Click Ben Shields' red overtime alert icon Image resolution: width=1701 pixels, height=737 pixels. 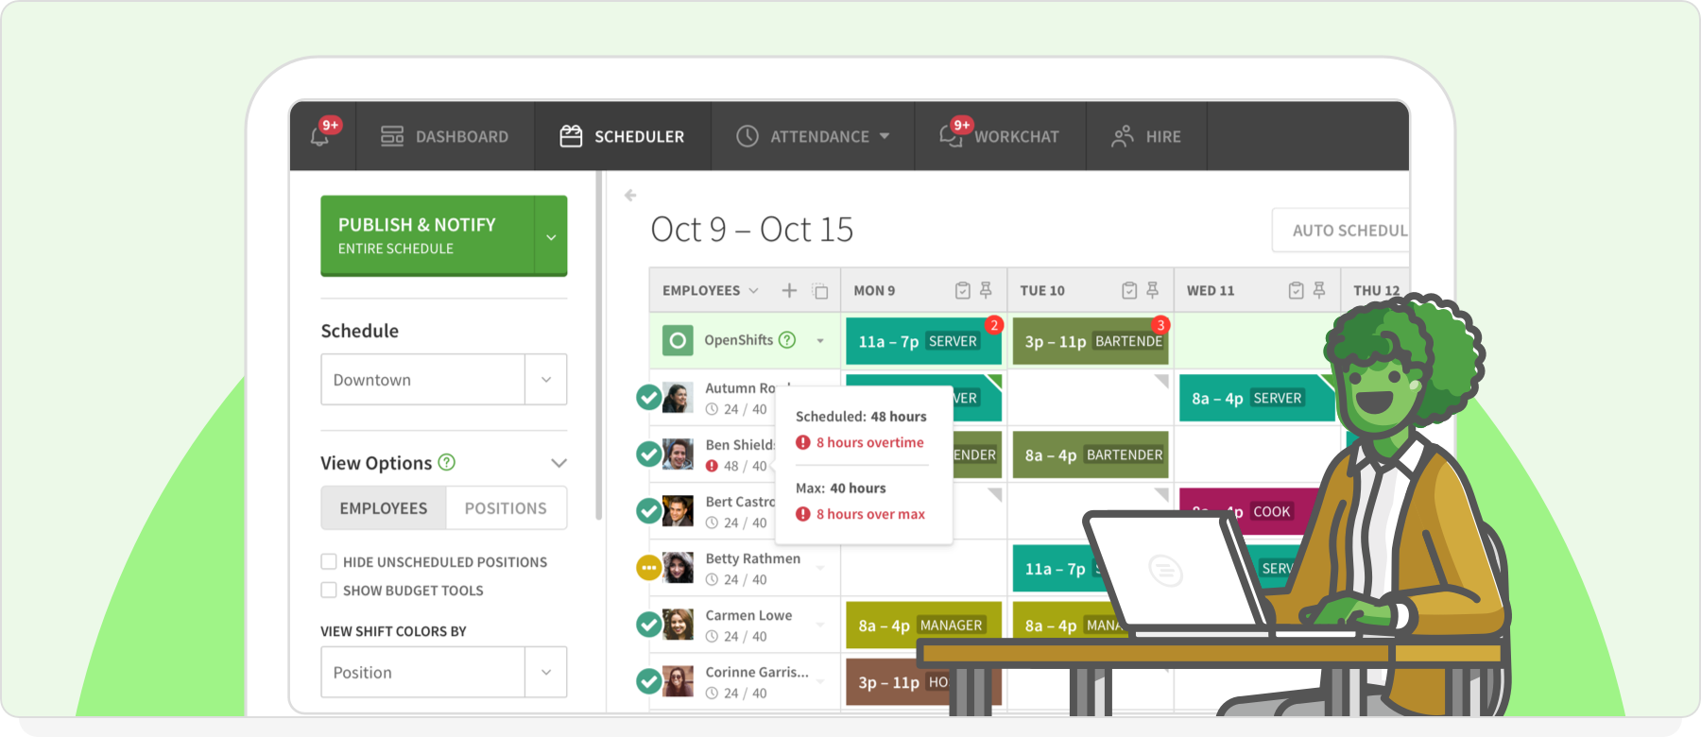coord(712,466)
